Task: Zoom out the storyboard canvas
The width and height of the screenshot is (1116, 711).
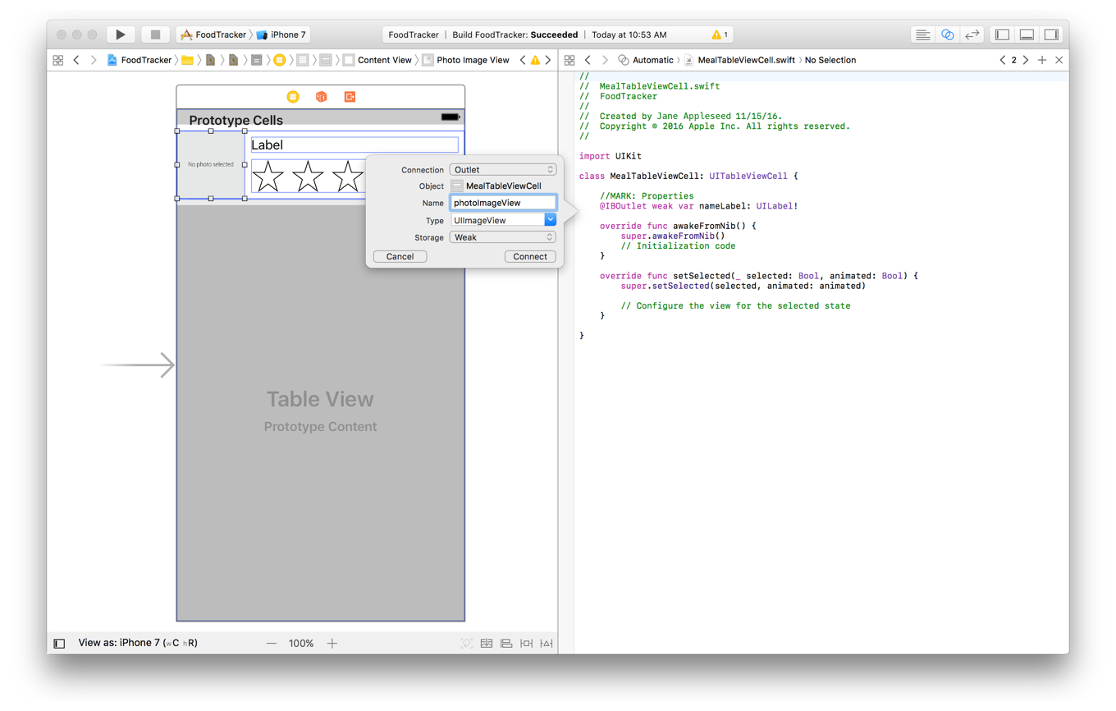Action: [x=272, y=643]
